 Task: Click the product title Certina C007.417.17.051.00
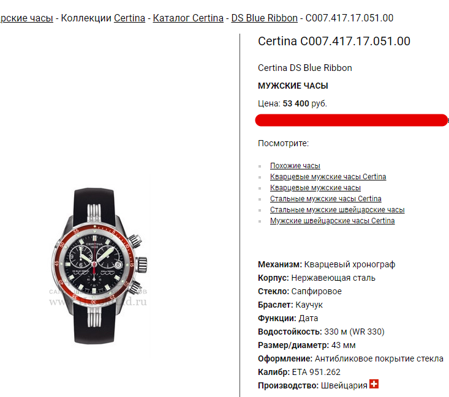point(334,41)
